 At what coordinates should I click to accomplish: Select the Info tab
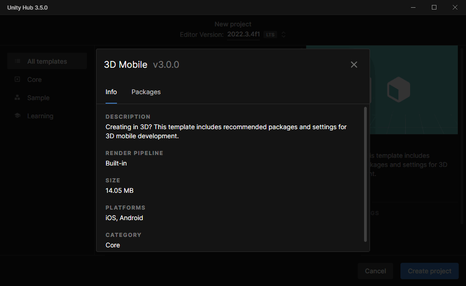pos(111,92)
